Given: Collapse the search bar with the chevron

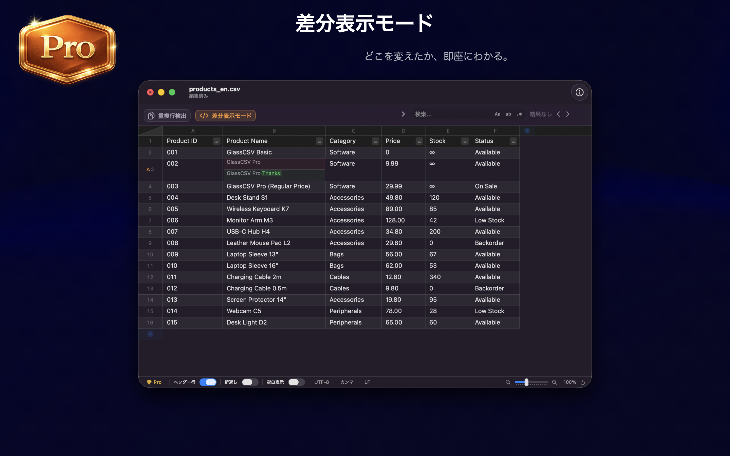Looking at the screenshot, I should (x=403, y=114).
